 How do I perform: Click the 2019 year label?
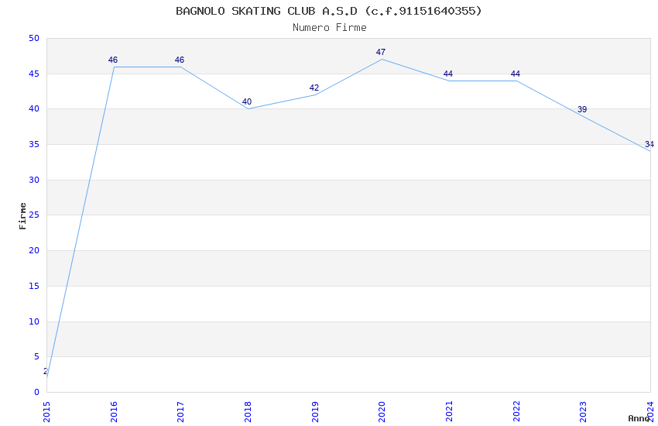click(x=315, y=412)
